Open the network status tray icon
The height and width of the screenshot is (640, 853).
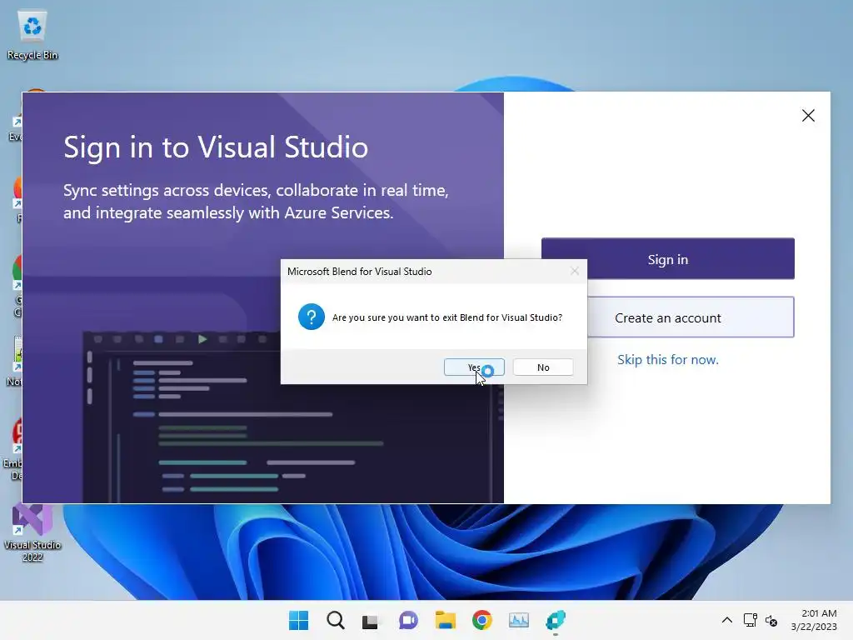click(751, 620)
